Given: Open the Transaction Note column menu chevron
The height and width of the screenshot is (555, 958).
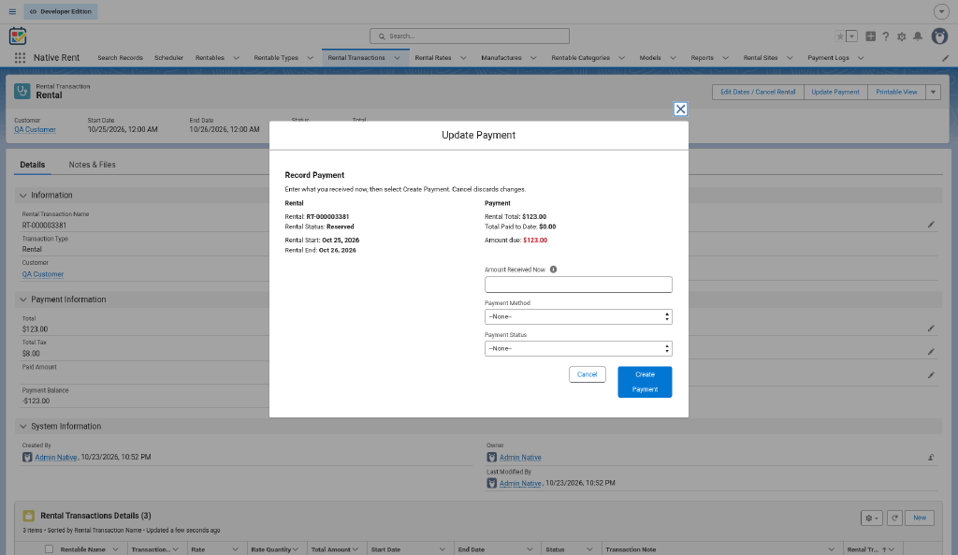Looking at the screenshot, I should [x=832, y=549].
